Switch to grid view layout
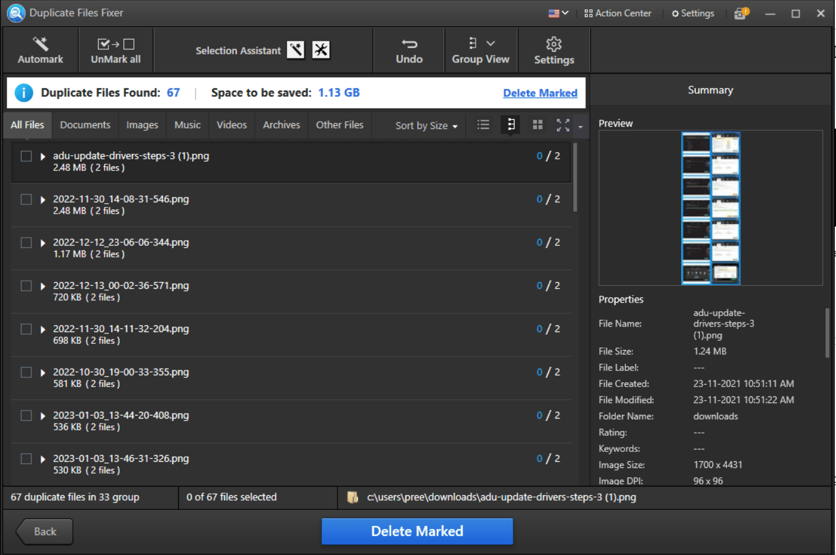Image resolution: width=836 pixels, height=555 pixels. tap(537, 124)
